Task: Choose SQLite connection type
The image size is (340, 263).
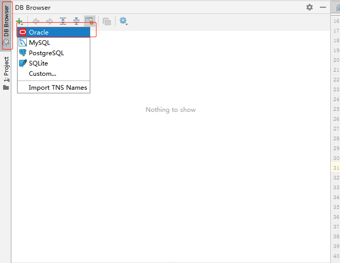Action: point(54,63)
